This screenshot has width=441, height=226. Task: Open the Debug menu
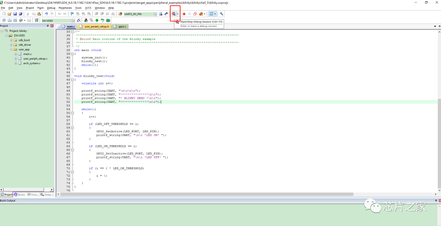point(51,8)
